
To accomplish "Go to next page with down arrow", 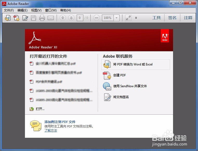I will (71, 18).
